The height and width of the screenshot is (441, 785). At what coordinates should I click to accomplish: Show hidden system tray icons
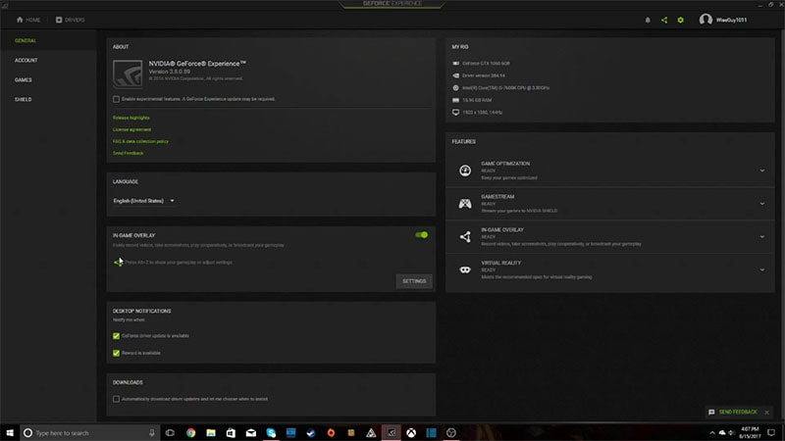[712, 432]
